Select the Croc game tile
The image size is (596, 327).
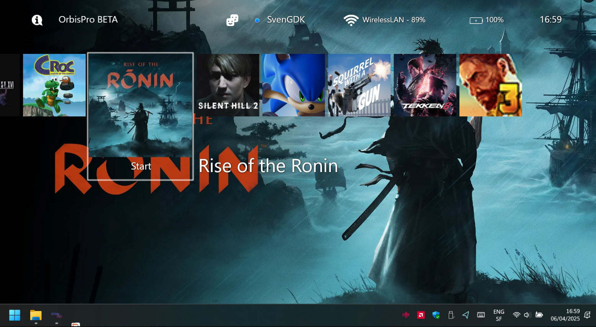[x=54, y=85]
